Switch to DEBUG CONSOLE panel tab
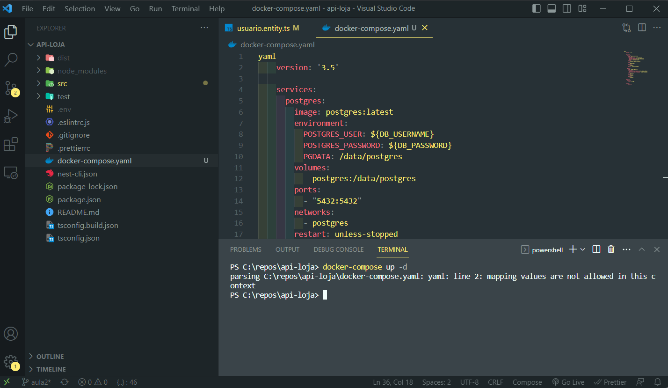The width and height of the screenshot is (668, 388). click(339, 249)
